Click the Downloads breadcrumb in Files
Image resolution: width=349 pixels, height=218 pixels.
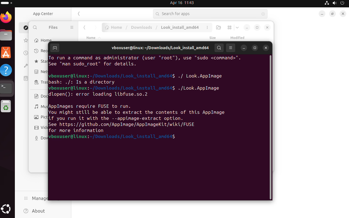point(141,27)
